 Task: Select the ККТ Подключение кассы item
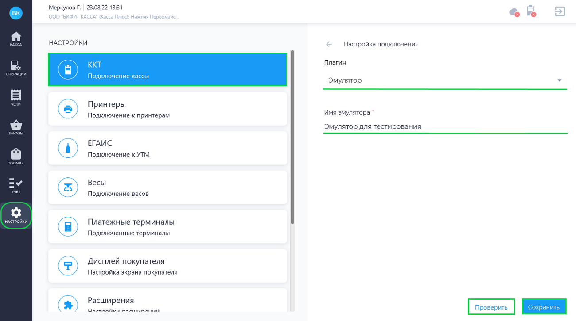click(167, 69)
